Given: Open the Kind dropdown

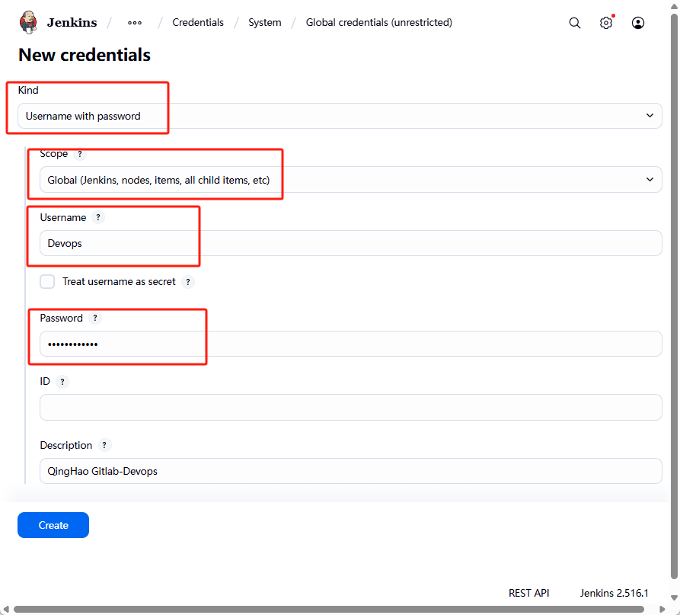Looking at the screenshot, I should pos(340,116).
